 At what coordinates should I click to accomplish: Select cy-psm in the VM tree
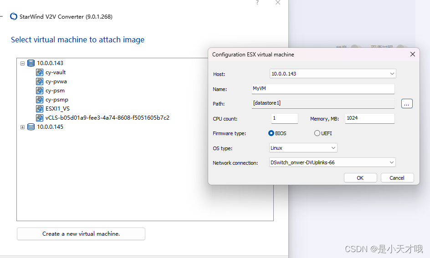[x=55, y=91]
